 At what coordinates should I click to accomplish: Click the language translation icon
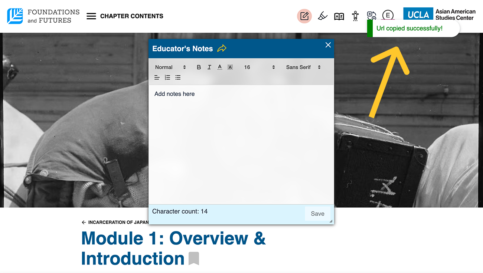(371, 15)
